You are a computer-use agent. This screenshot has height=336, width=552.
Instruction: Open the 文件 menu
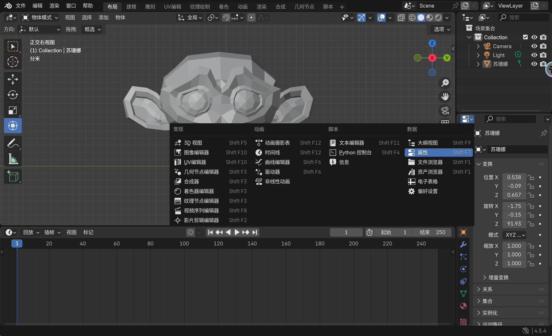21,6
